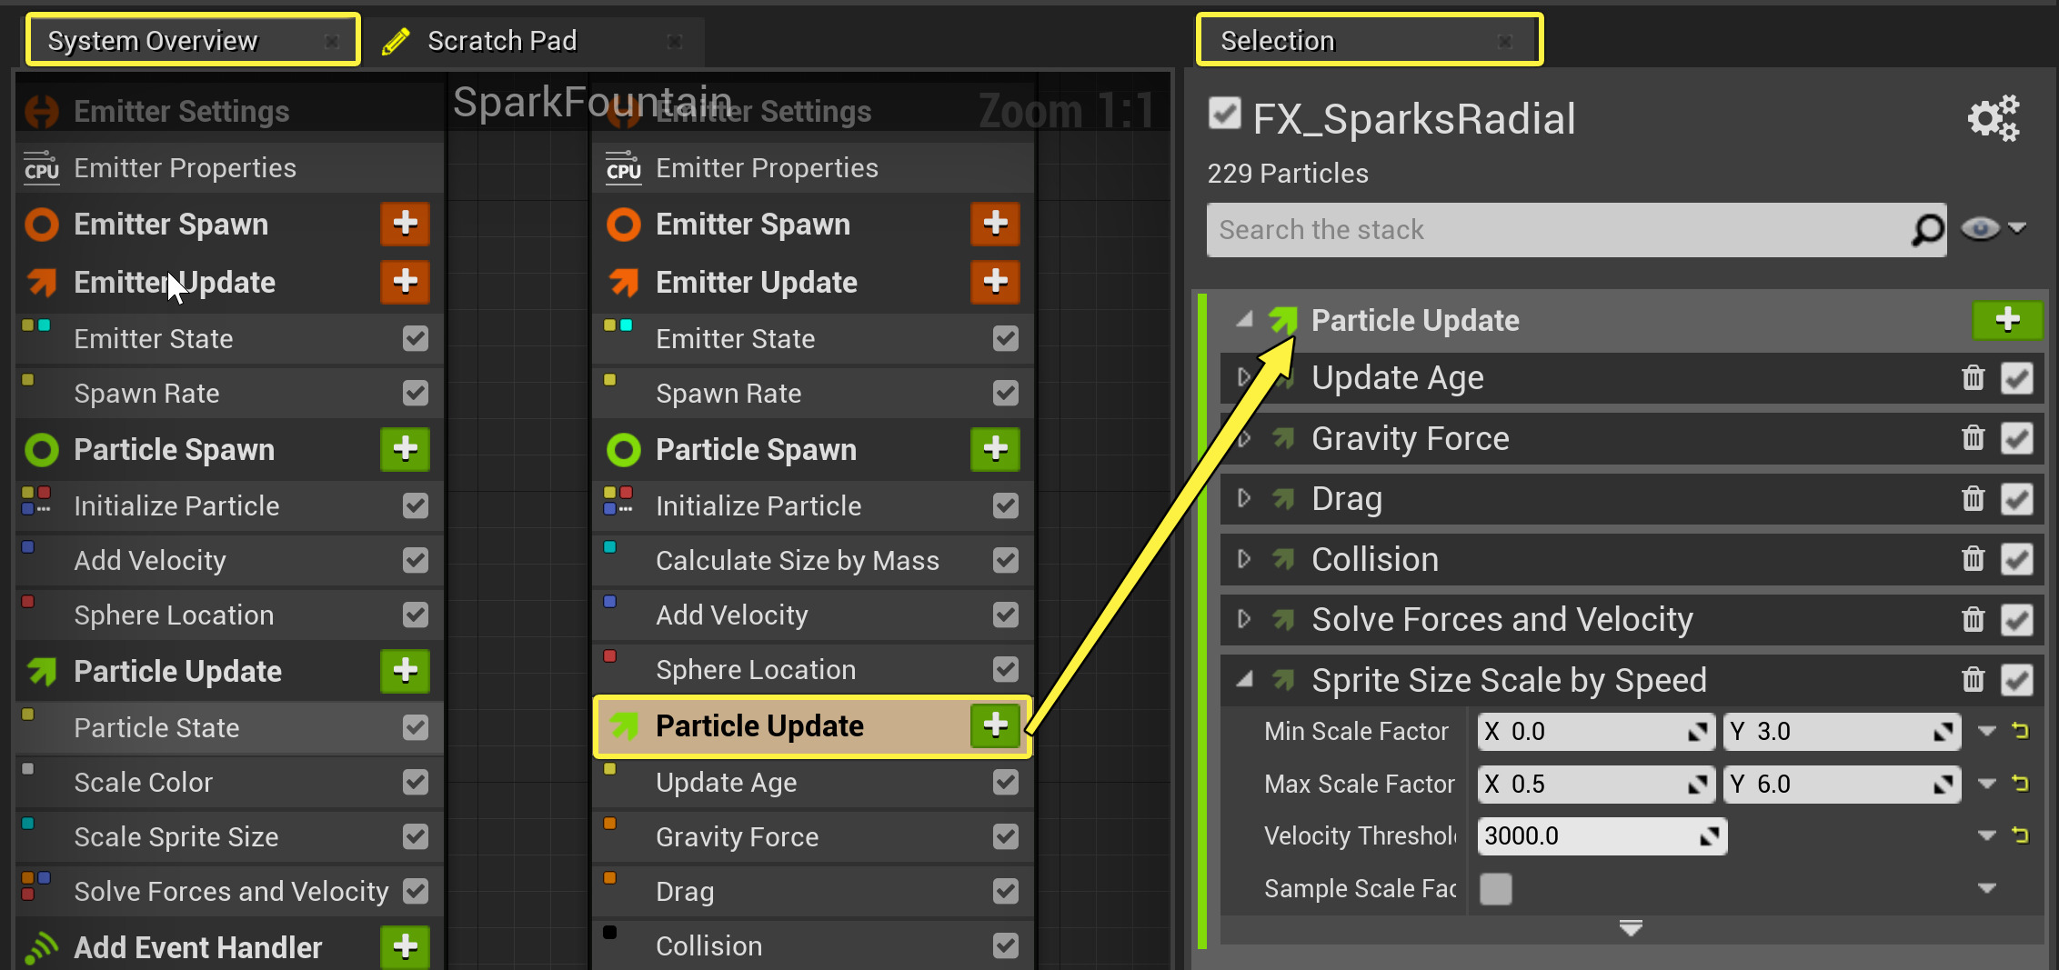Disable the Collision module checkbox
Viewport: 2059px width, 970px height.
point(2017,558)
